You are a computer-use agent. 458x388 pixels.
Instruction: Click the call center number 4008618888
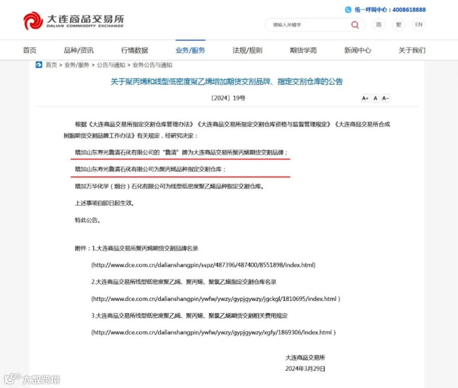click(x=409, y=10)
